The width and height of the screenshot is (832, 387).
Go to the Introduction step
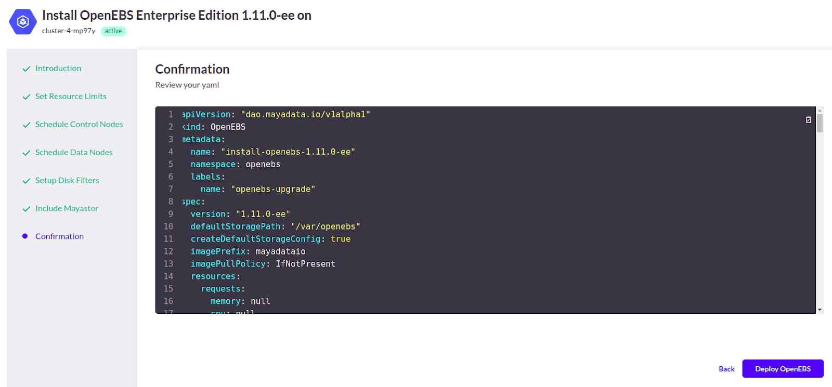tap(58, 68)
